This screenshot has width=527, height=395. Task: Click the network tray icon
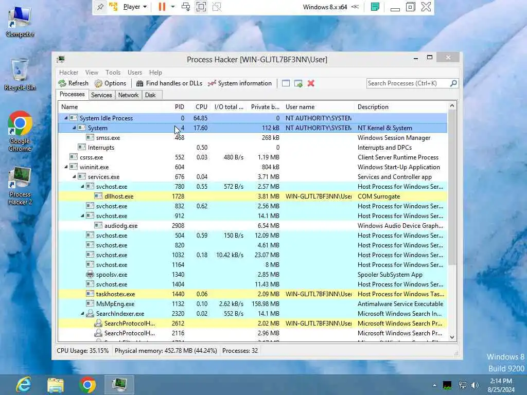point(463,385)
